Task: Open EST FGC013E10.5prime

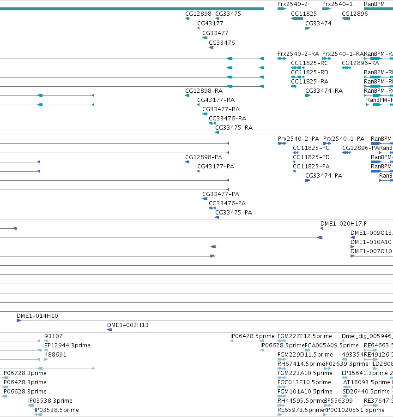Action: tap(304, 382)
